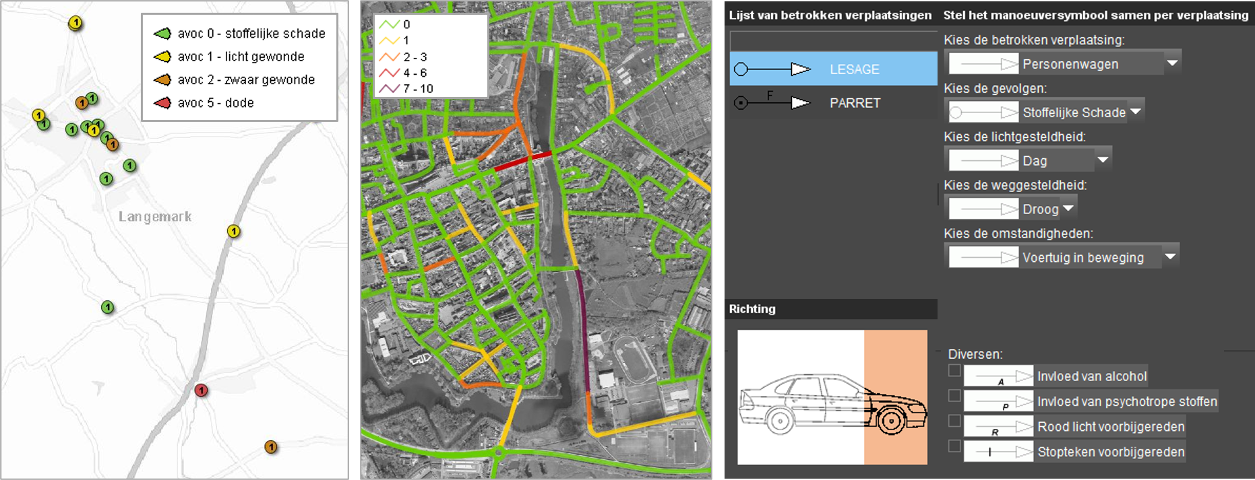The height and width of the screenshot is (480, 1255).
Task: Toggle the Stopteken voorbijgereden checkbox
Action: tap(954, 446)
